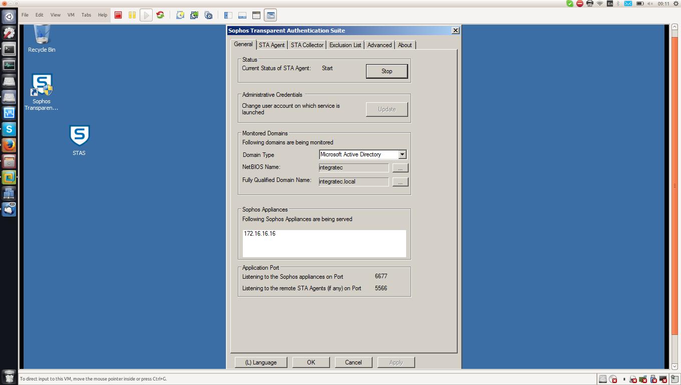Click the Apply button
Viewport: 681px width, 385px height.
point(396,362)
